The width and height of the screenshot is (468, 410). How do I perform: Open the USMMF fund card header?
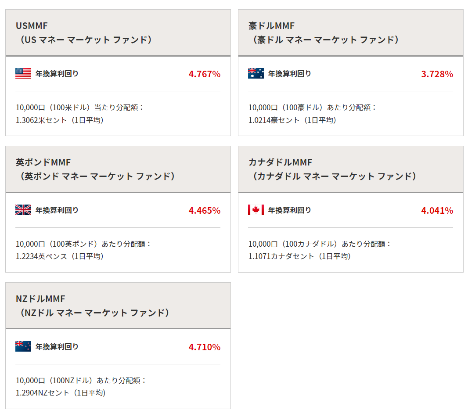point(118,33)
